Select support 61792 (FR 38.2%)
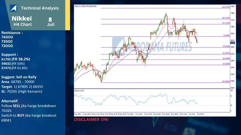Screen dimensions: 241x135 (16, 59)
